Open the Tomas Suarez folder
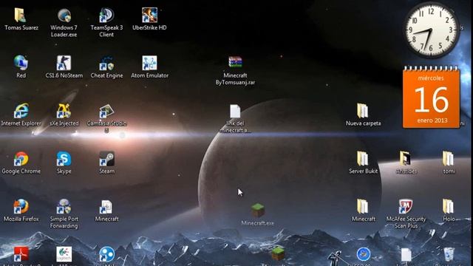The image size is (473, 266). click(x=21, y=16)
